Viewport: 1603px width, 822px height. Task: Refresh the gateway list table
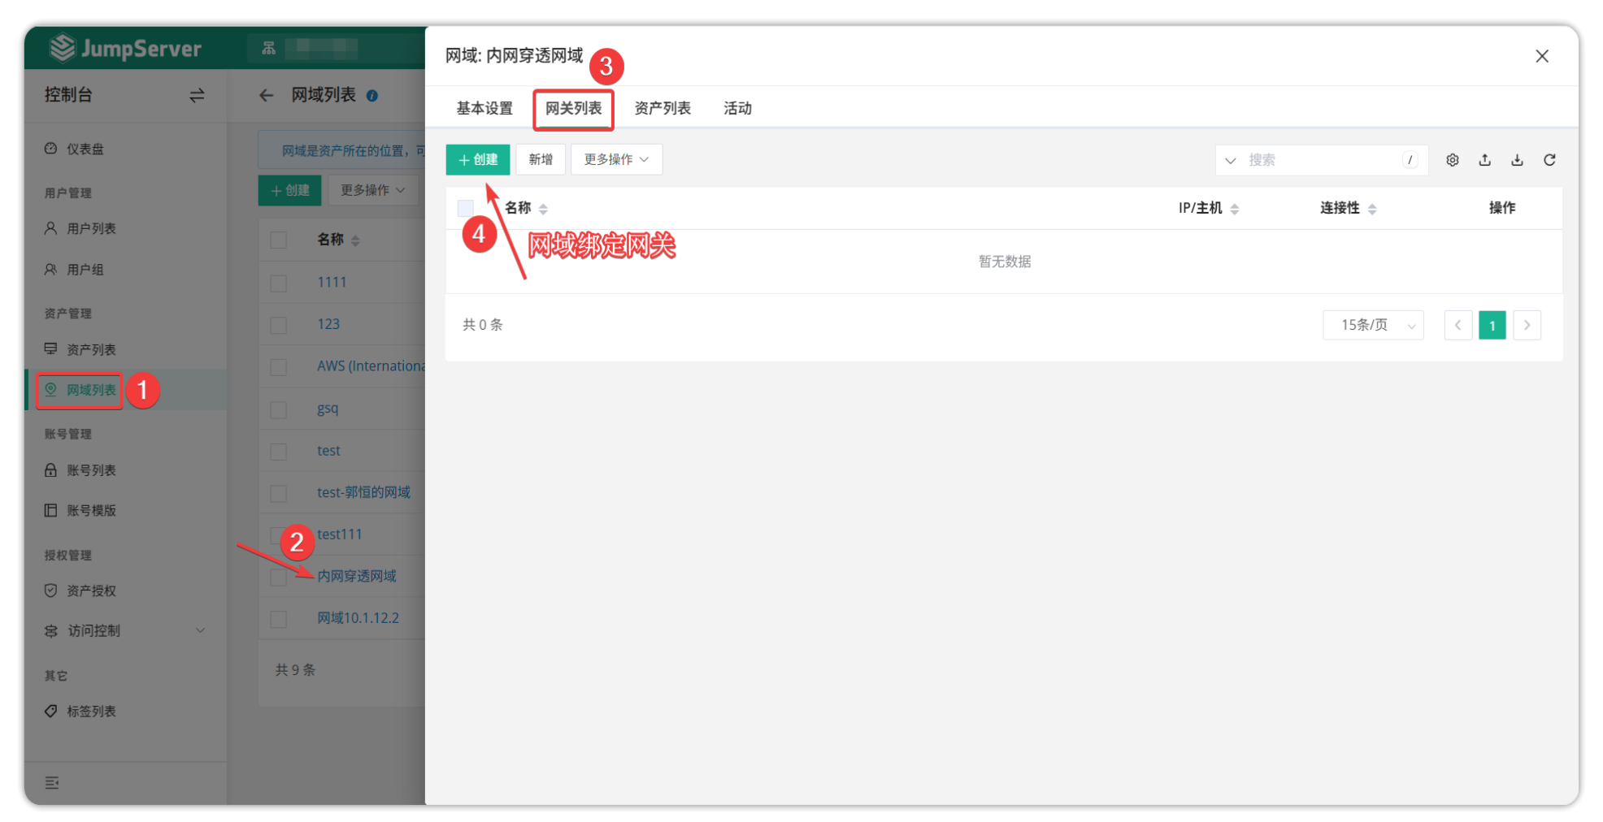1549,160
